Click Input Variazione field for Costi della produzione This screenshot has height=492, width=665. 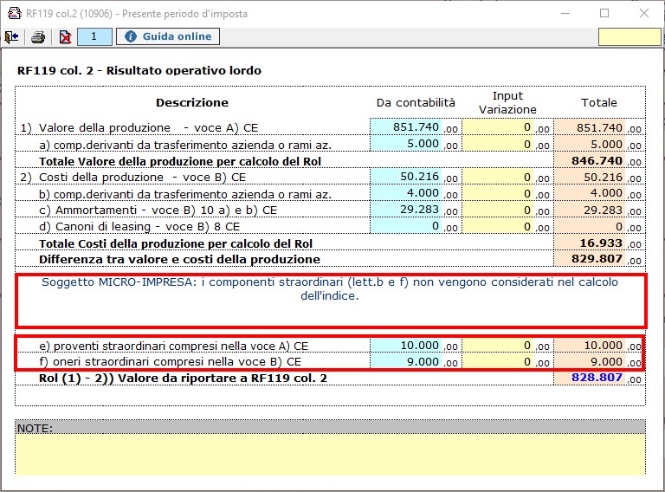point(498,177)
